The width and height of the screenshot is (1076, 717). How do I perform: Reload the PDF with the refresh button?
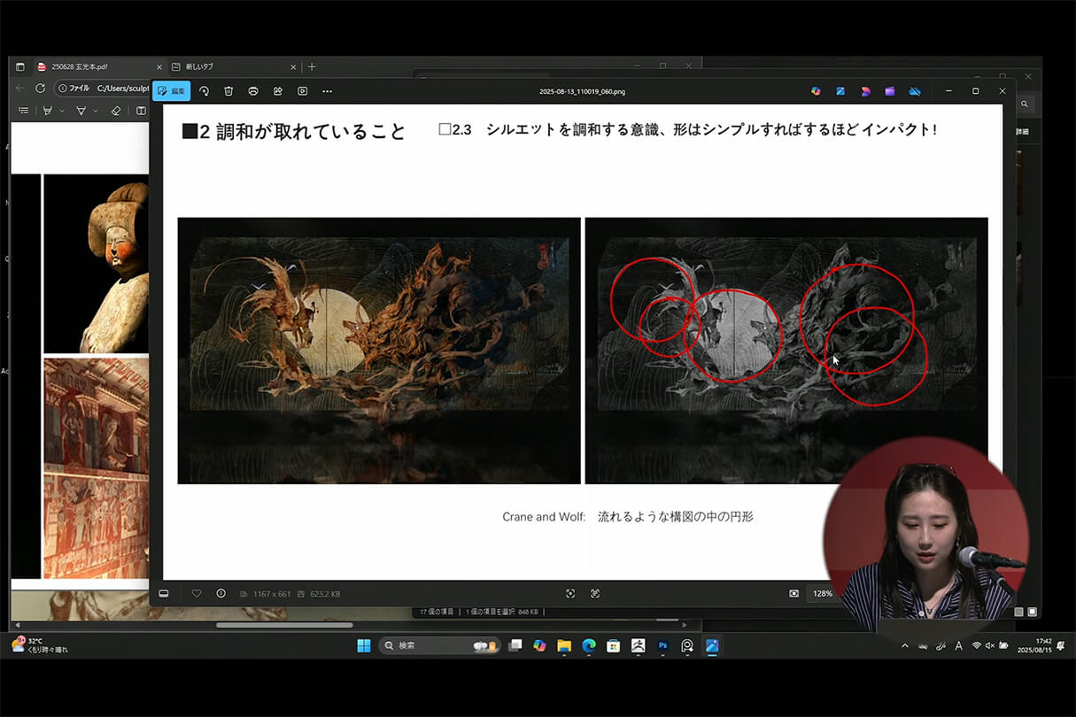39,89
